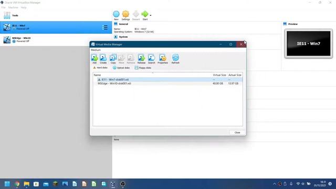Screen dimensions: 336x189
Task: Click the Search medium icon
Action: point(151,59)
